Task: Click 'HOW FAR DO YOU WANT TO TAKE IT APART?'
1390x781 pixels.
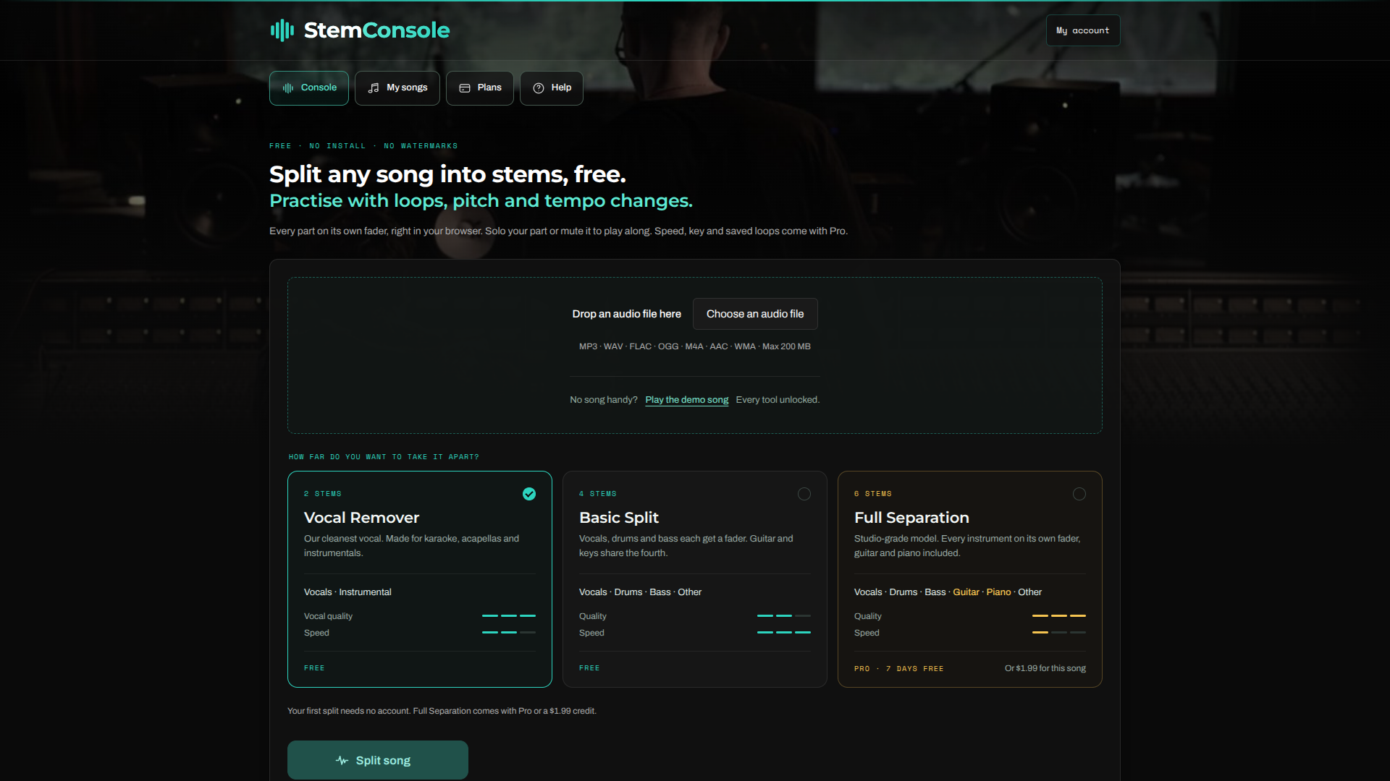Action: (384, 457)
